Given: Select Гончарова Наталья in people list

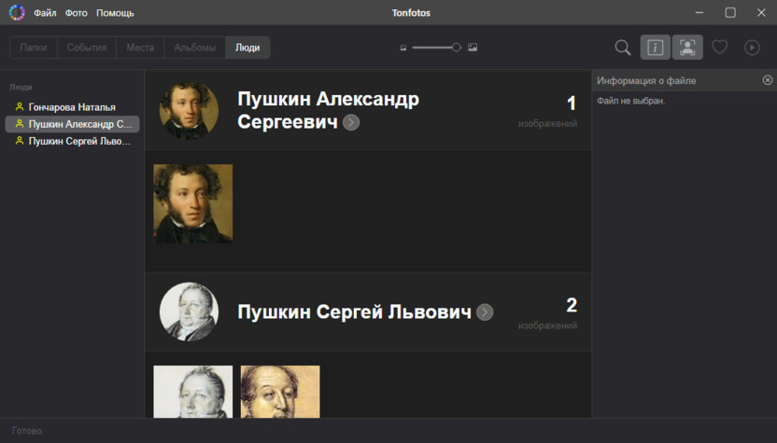Looking at the screenshot, I should point(72,107).
